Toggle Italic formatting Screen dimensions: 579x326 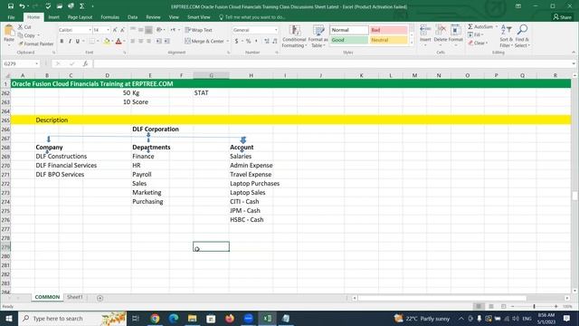click(x=70, y=41)
